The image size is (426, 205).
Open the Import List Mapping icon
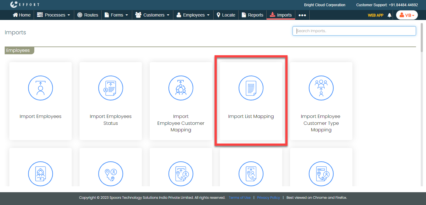click(251, 88)
